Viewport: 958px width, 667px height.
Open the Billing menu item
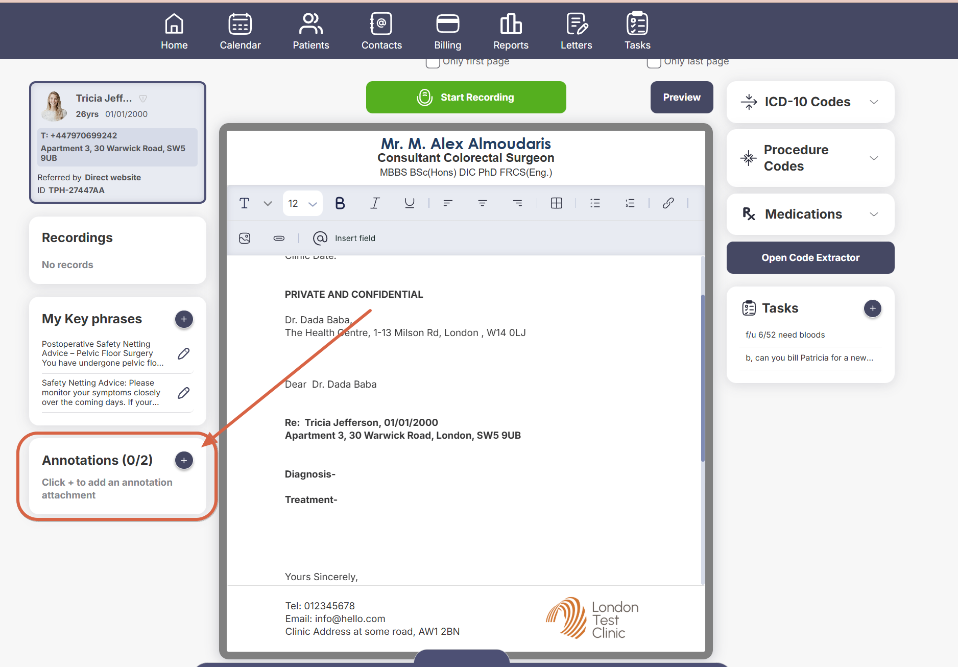click(447, 32)
